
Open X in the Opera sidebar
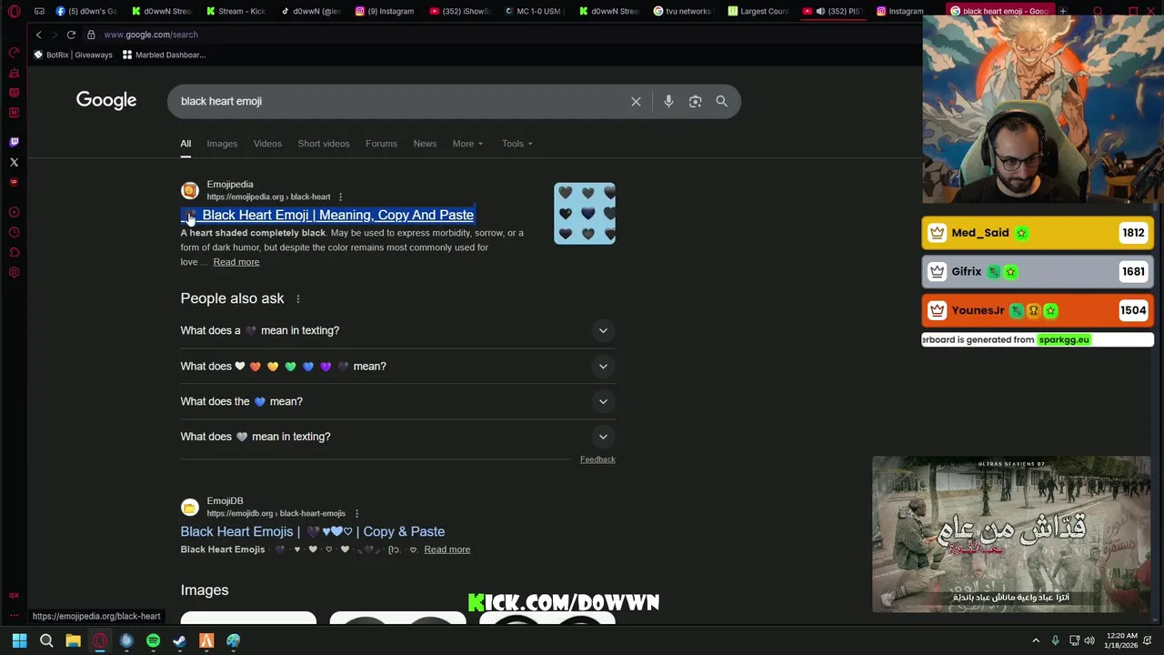click(14, 162)
